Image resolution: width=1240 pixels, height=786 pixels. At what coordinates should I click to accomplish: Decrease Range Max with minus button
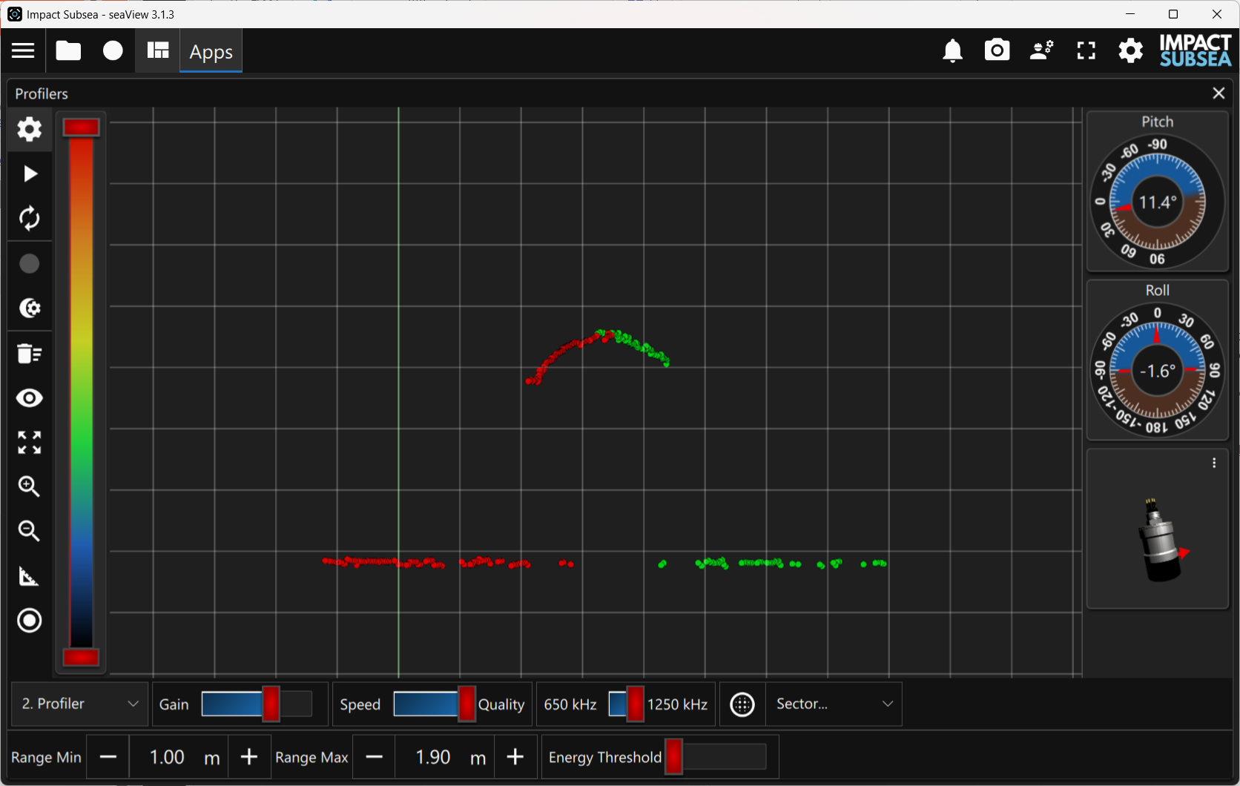pyautogui.click(x=375, y=757)
